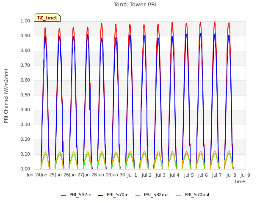Click the Jul 2 x-axis date label
Screen dimensions: 271x203
147,175
